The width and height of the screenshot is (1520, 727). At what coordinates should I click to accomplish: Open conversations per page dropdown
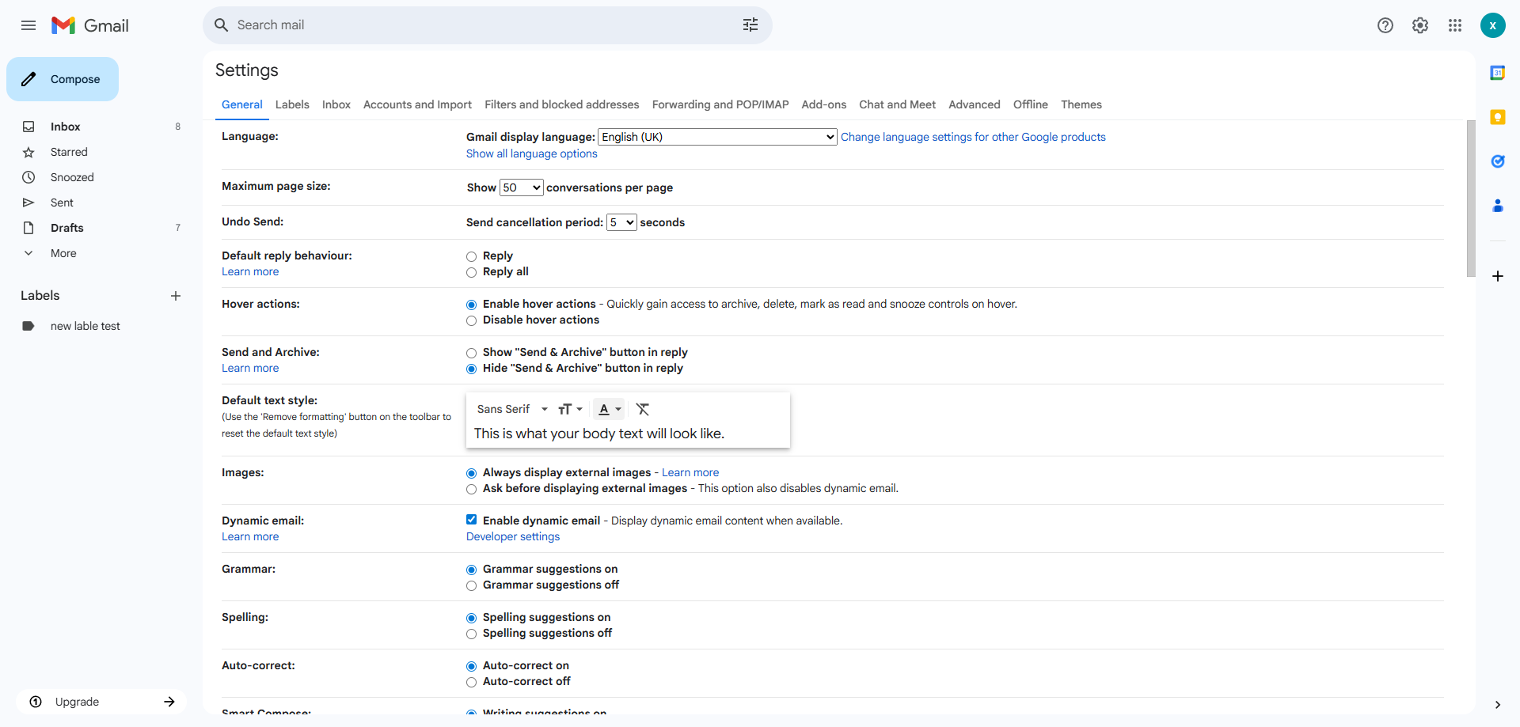(521, 187)
